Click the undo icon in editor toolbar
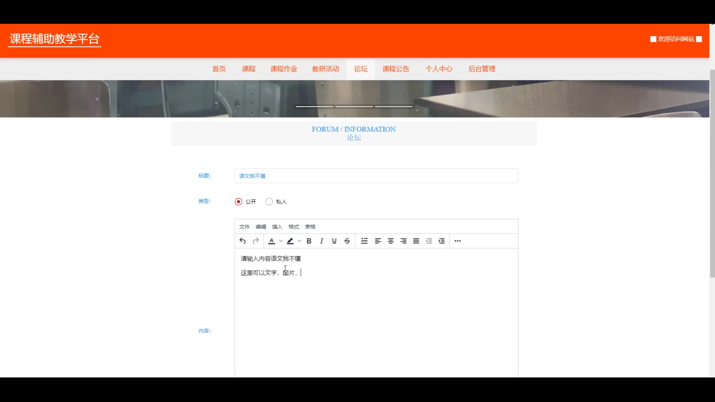This screenshot has width=715, height=402. click(242, 241)
